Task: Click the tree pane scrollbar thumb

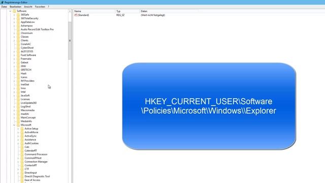Action: (70, 41)
